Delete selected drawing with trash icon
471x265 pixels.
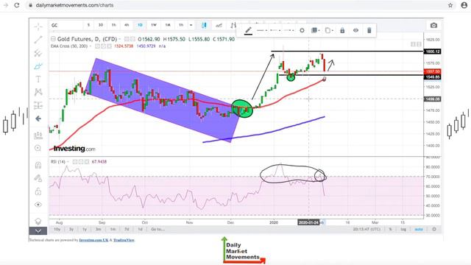[x=369, y=30]
